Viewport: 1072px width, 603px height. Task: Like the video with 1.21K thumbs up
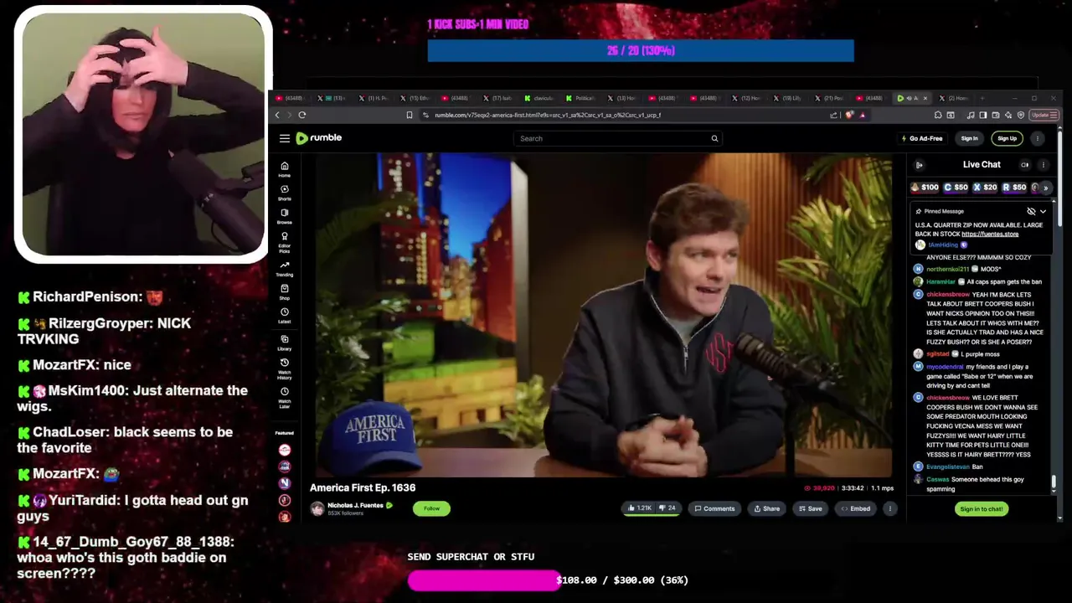(x=638, y=508)
